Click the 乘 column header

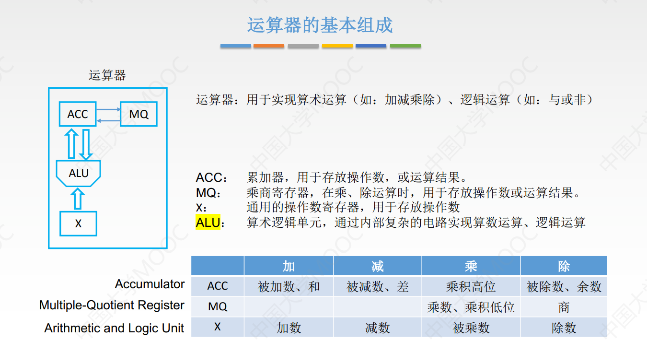click(x=470, y=265)
